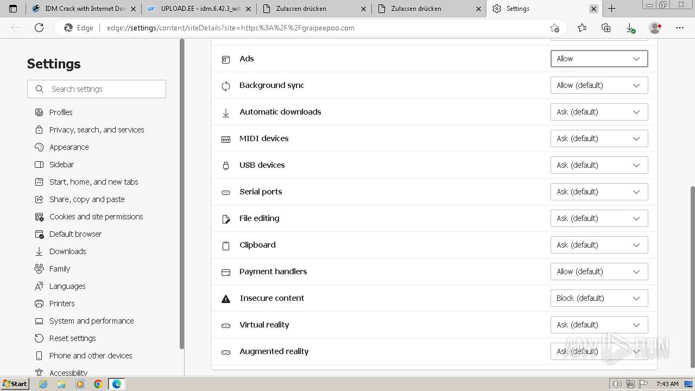Click the Sidebar settings icon
695x391 pixels.
[x=39, y=165]
